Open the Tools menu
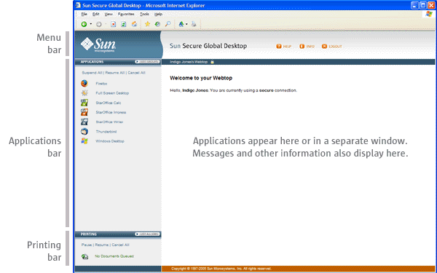437x273 pixels. tap(144, 14)
